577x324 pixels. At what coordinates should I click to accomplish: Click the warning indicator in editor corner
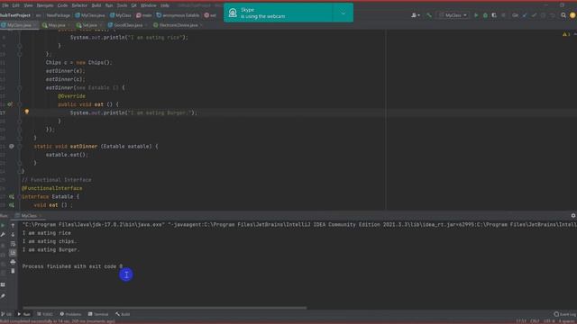tap(566, 34)
